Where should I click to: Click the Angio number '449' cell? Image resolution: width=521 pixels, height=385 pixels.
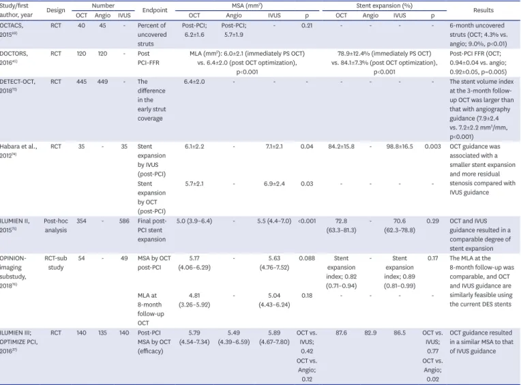click(102, 81)
